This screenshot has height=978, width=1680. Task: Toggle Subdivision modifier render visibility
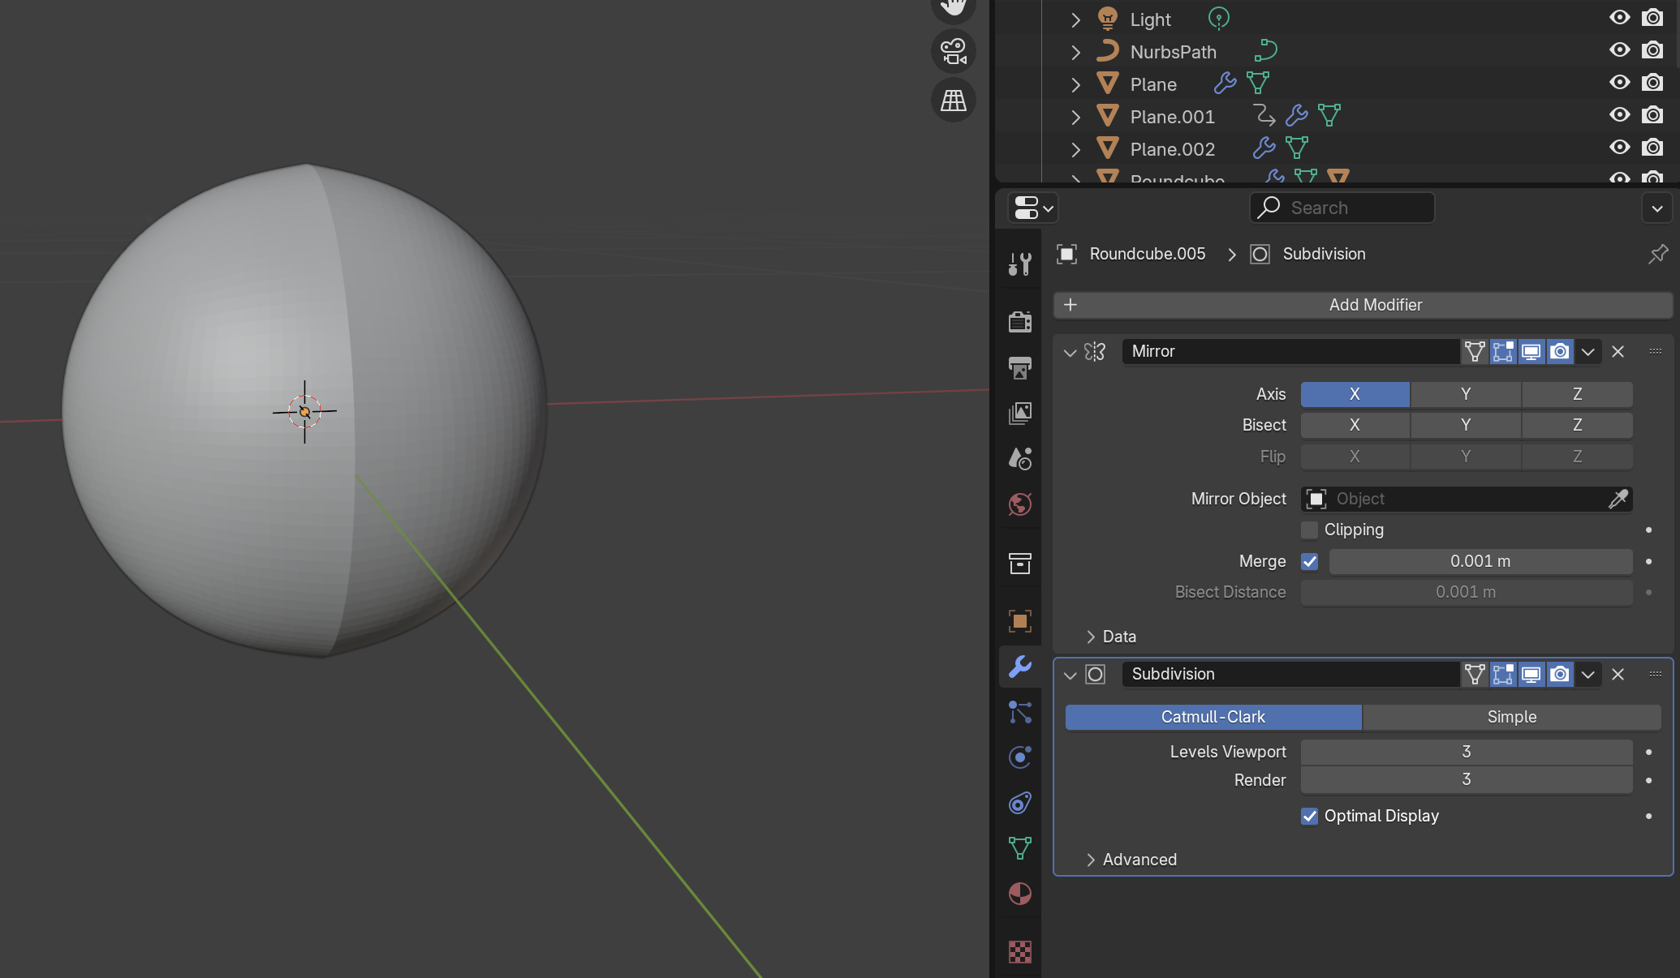1560,674
